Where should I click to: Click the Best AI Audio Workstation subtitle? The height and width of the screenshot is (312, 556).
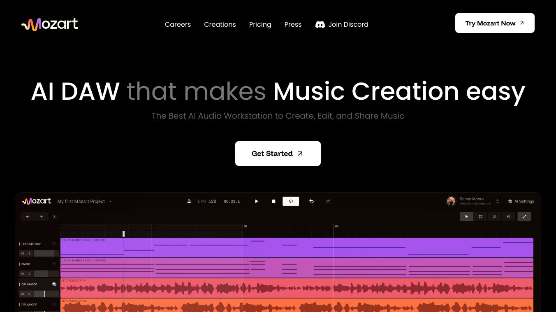[278, 116]
